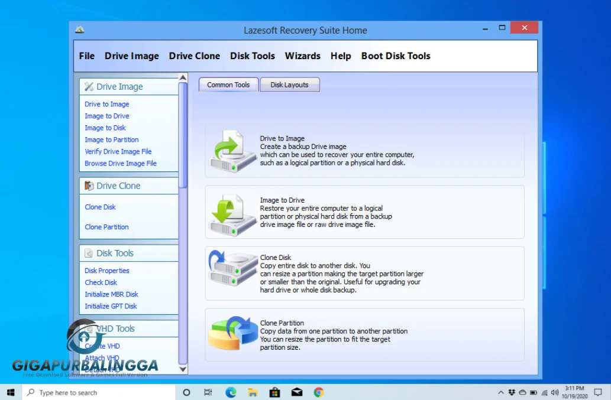Image resolution: width=611 pixels, height=400 pixels.
Task: Open the Disk Tools menu
Action: [x=252, y=56]
